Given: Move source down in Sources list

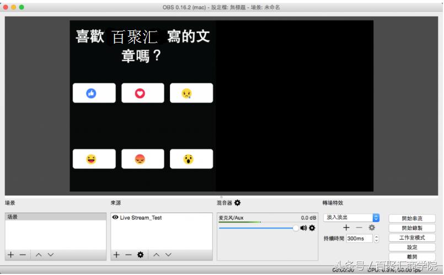Looking at the screenshot, I should pos(168,255).
